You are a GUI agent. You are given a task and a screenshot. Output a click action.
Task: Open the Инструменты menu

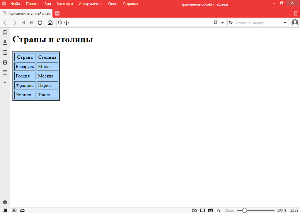90,4
